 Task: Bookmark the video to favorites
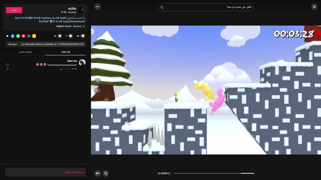click(x=60, y=36)
